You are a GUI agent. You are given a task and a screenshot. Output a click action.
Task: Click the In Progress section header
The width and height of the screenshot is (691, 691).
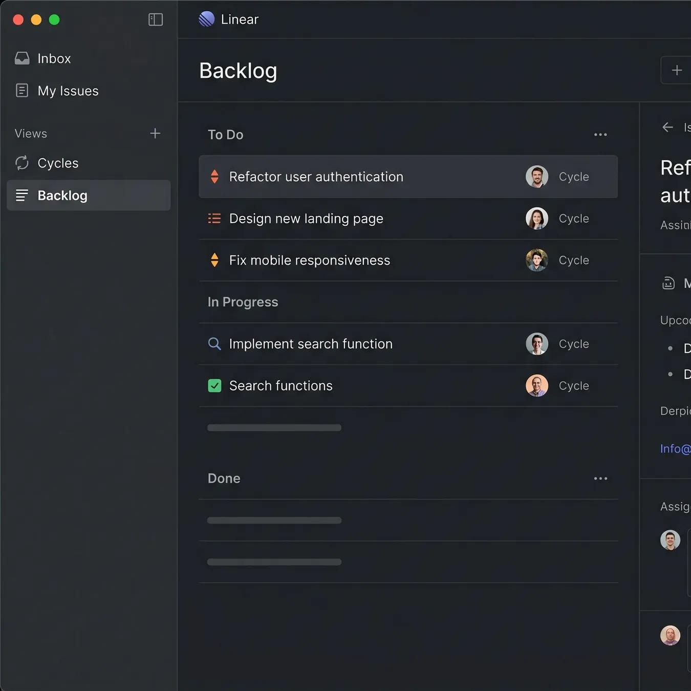[243, 302]
